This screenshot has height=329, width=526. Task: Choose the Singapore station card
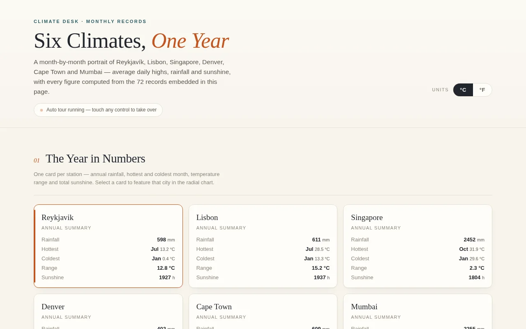tap(418, 246)
